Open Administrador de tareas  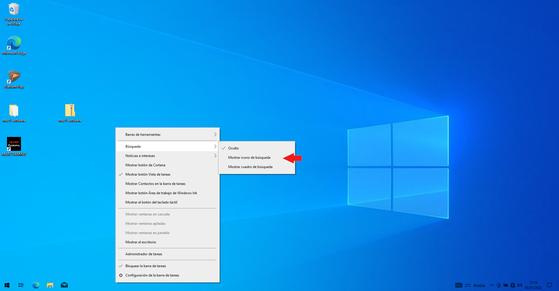pos(167,254)
